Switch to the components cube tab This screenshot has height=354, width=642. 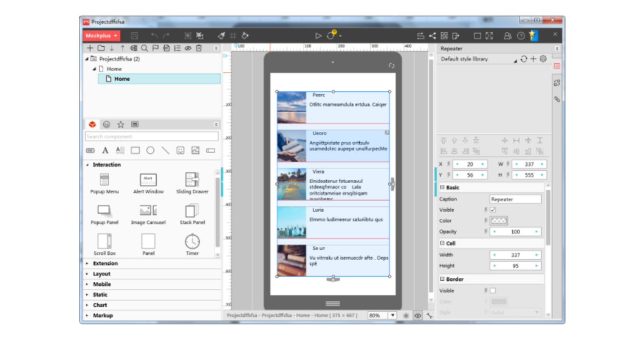click(x=93, y=125)
